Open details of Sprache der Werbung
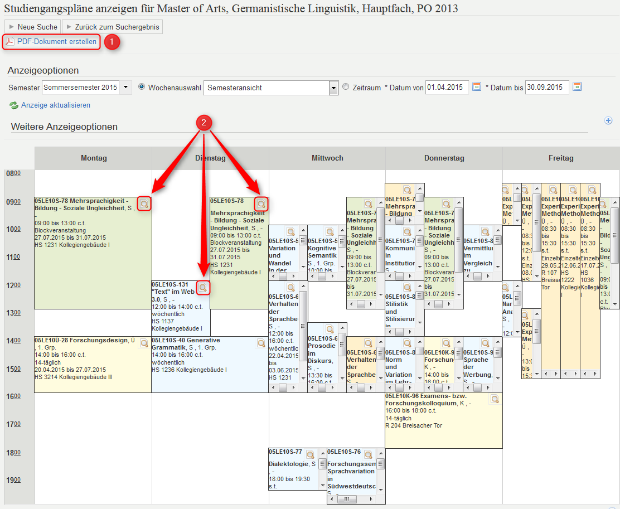 485,343
